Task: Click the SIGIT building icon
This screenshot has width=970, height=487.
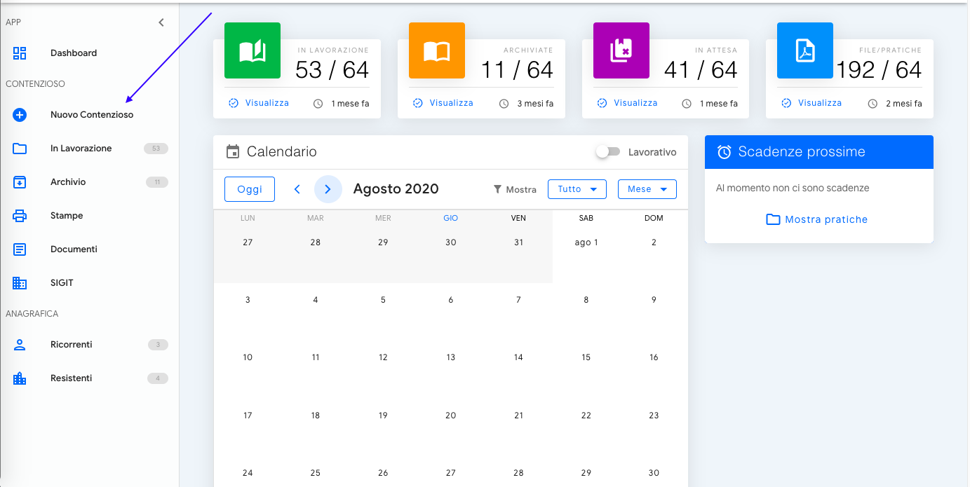Action: (20, 283)
